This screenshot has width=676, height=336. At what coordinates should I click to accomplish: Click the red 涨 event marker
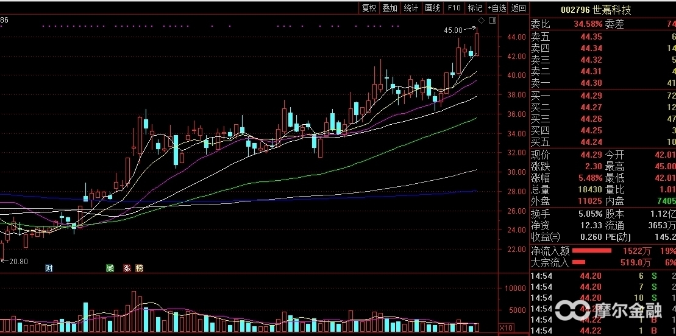pos(127,268)
